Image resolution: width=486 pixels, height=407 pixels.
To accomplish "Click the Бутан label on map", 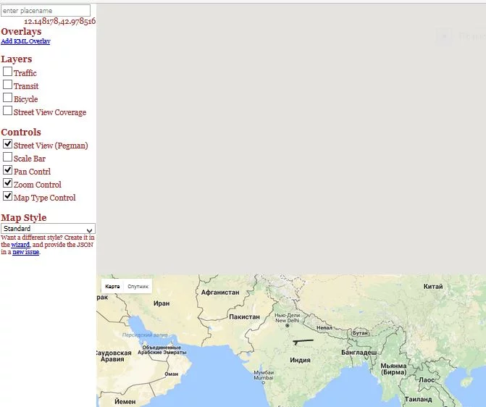I will 360,333.
